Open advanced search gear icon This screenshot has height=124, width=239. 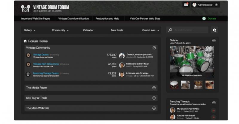(x=214, y=30)
